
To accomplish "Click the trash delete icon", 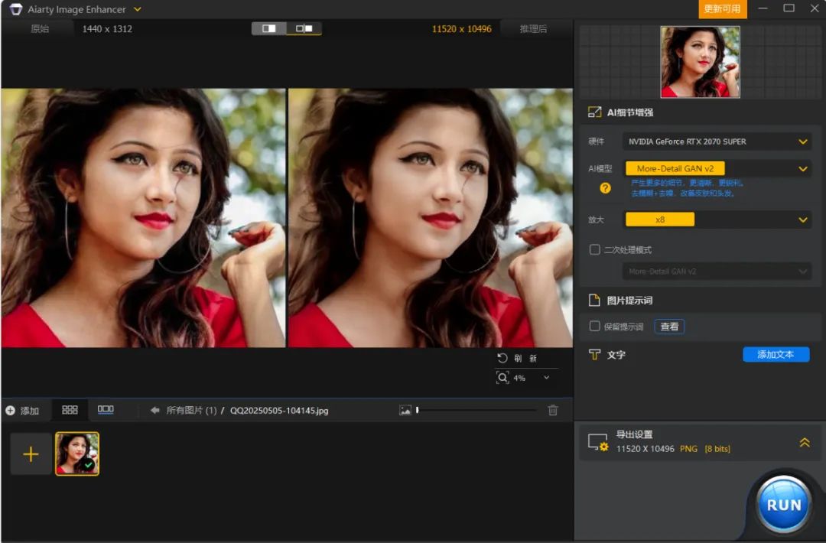I will 553,410.
